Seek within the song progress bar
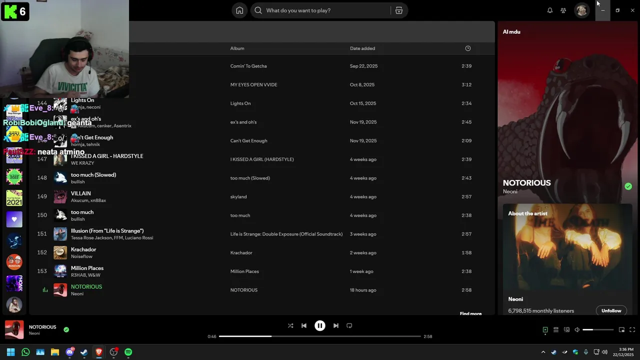The height and width of the screenshot is (360, 640). coord(320,336)
